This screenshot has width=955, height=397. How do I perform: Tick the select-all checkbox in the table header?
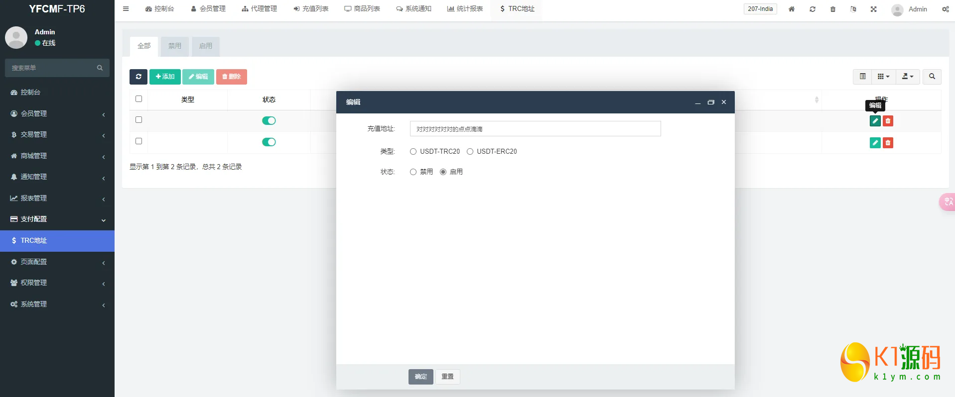pyautogui.click(x=139, y=99)
